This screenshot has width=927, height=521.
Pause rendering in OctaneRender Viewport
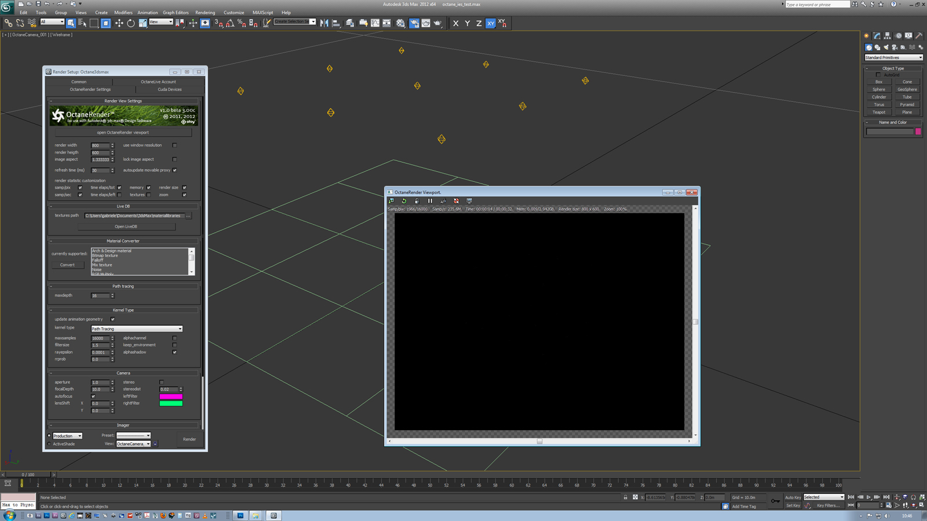coord(430,201)
